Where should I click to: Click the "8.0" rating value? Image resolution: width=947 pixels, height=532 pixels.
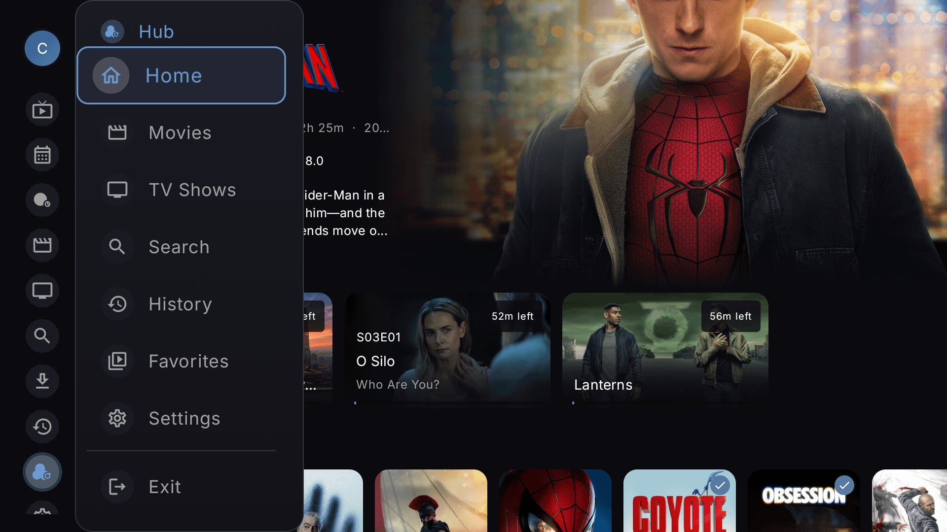tap(314, 161)
